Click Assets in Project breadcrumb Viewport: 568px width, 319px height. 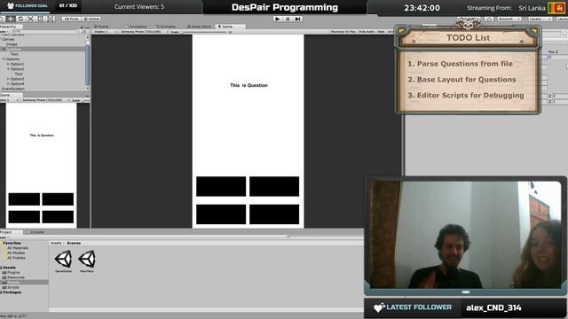pos(56,243)
